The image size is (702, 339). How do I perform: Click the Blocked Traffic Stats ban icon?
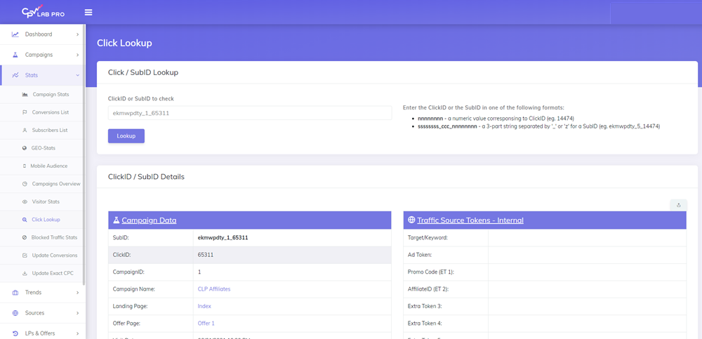[x=25, y=237]
